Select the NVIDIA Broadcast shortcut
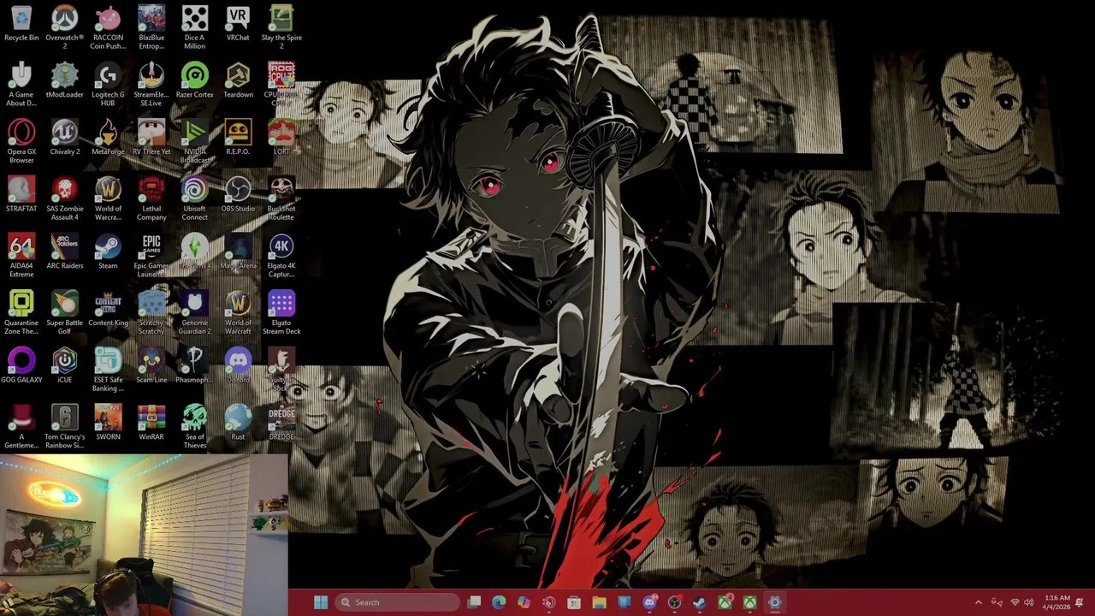The image size is (1095, 616). click(194, 141)
